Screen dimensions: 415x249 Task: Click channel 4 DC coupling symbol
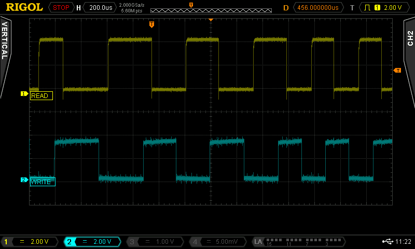point(209,242)
